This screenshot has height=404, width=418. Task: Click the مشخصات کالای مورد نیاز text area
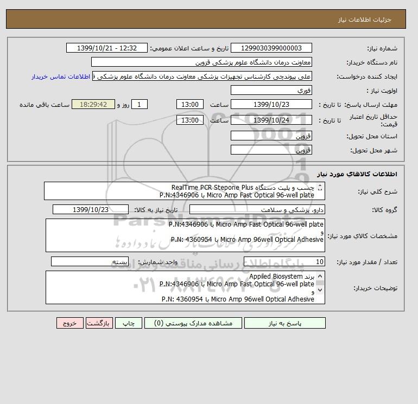click(x=185, y=235)
